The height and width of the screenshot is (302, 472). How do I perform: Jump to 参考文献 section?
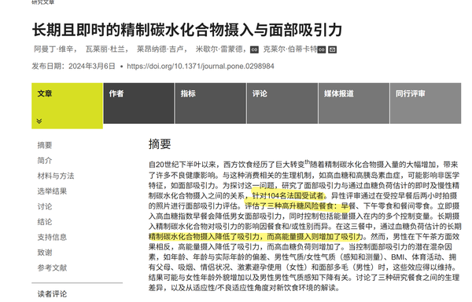52,267
